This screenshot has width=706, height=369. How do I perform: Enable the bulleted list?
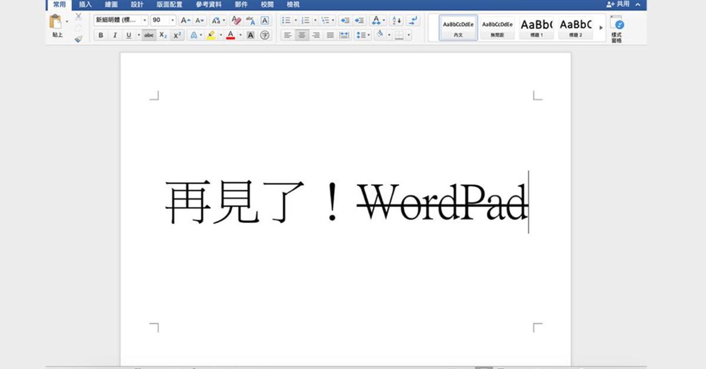point(287,20)
